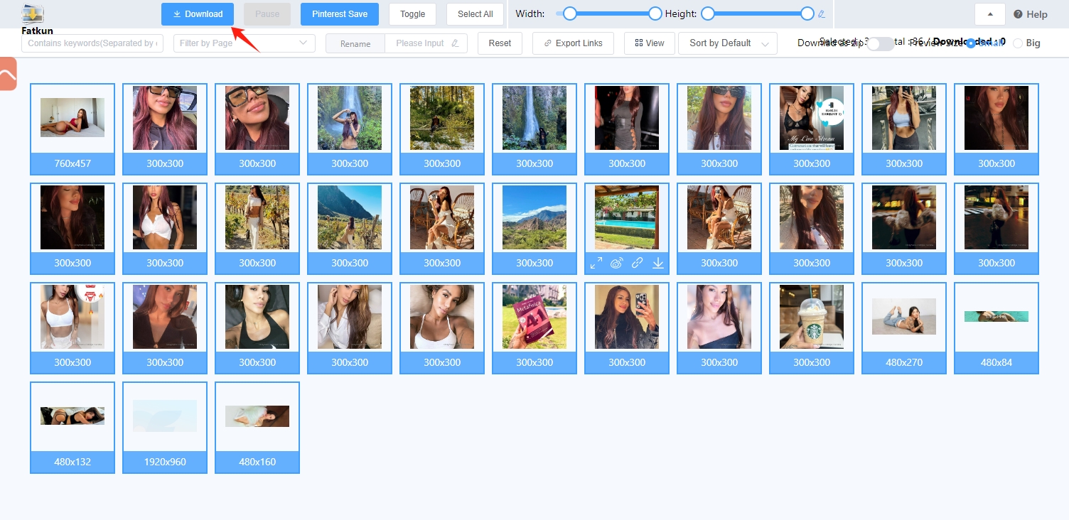Collapse toolbar with the up-arrow button
The image size is (1069, 520).
pyautogui.click(x=990, y=14)
